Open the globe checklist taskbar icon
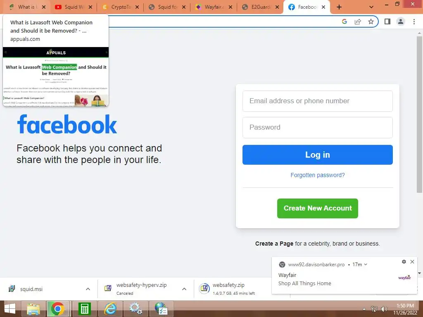423x317 pixels. coord(162,309)
